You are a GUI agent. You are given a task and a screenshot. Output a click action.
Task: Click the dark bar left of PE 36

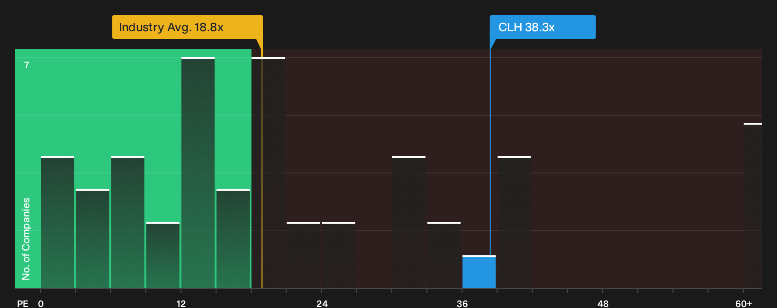[x=444, y=255]
